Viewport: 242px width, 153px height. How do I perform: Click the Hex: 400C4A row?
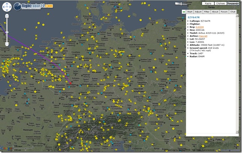(197, 30)
